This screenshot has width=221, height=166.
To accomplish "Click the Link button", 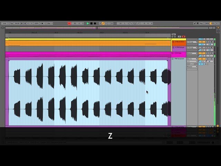I will (x=4, y=24).
